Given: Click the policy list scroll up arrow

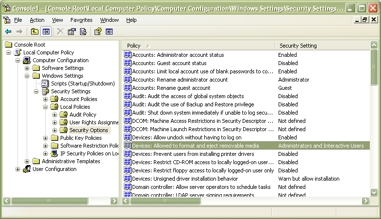Looking at the screenshot, I should click(x=374, y=45).
